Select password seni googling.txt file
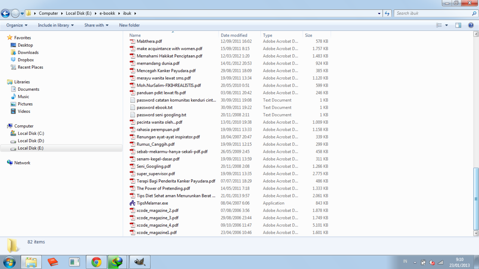The height and width of the screenshot is (269, 479). click(161, 115)
